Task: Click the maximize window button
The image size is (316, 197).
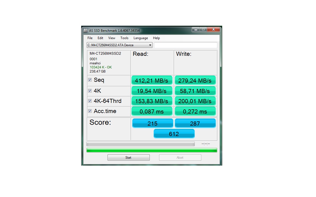Action: click(203, 30)
